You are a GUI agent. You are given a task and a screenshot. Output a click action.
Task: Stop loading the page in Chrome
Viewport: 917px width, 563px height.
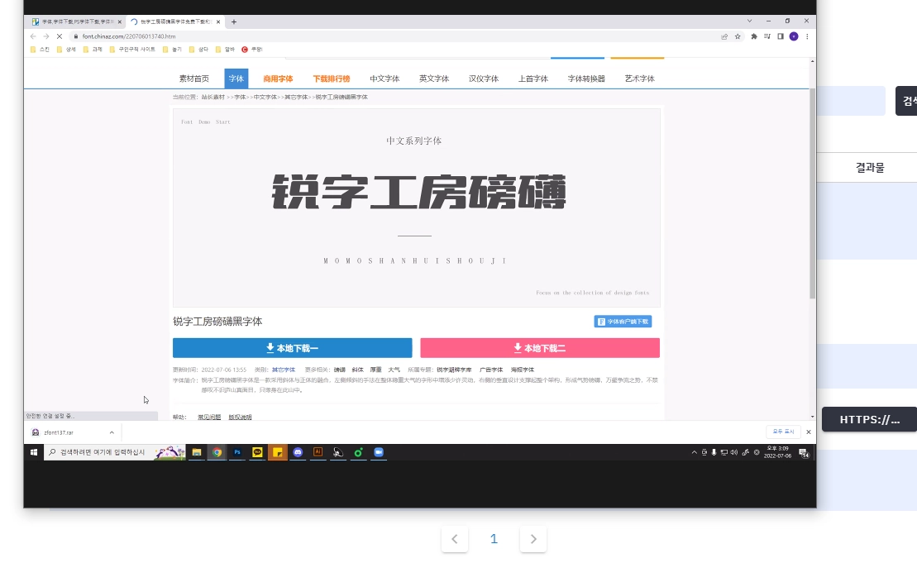pyautogui.click(x=59, y=36)
